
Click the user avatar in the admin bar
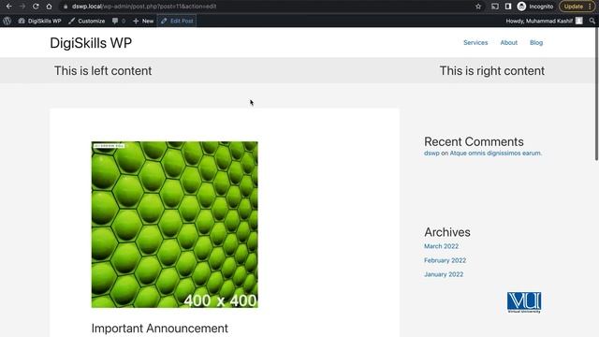click(x=579, y=21)
